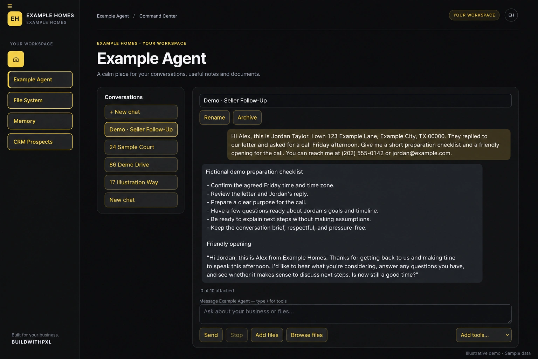This screenshot has width=538, height=359.
Task: Click the Illustrative demo · Sample data note
Action: tap(498, 353)
